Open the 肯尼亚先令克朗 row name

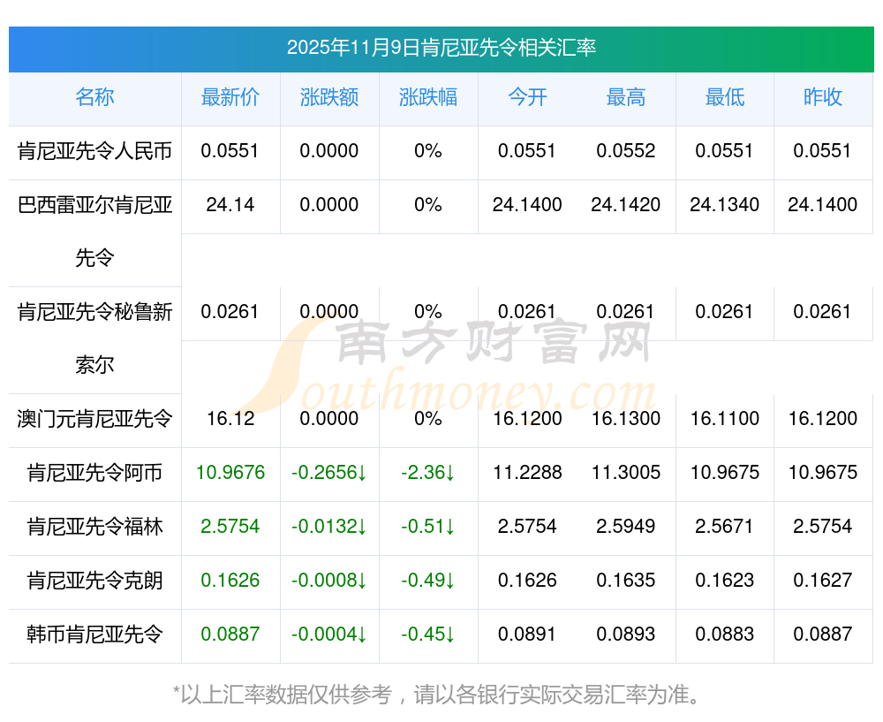point(94,581)
